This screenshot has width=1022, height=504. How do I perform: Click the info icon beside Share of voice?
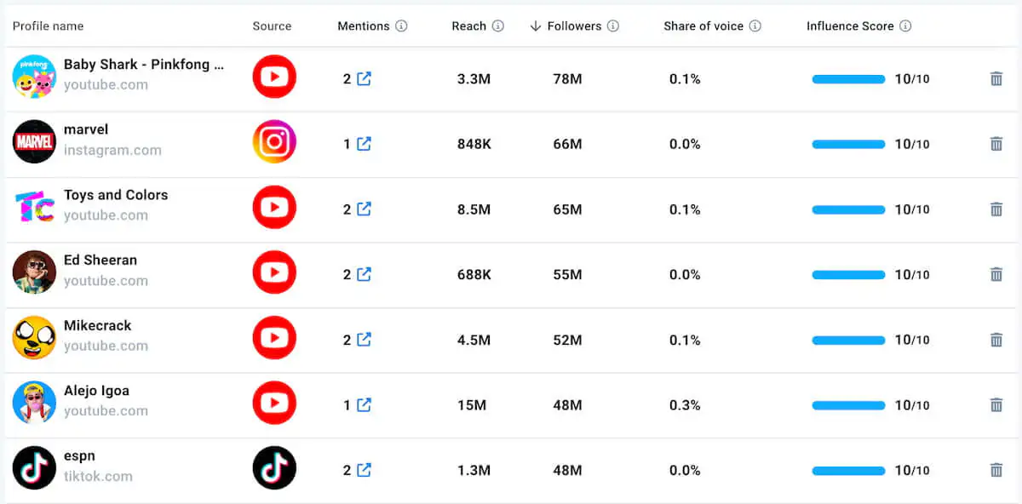(x=756, y=26)
